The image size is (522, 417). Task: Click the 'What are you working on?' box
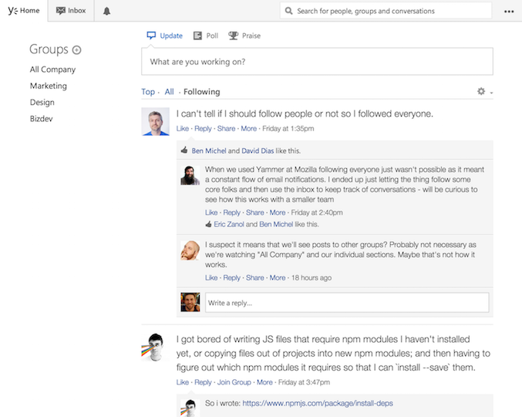tap(317, 62)
